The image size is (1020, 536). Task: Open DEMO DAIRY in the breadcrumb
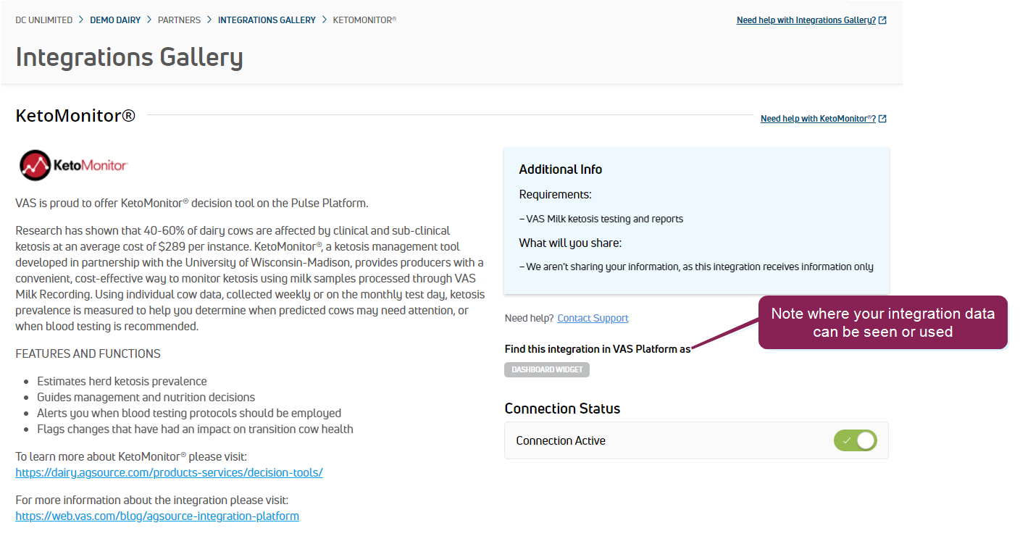115,20
